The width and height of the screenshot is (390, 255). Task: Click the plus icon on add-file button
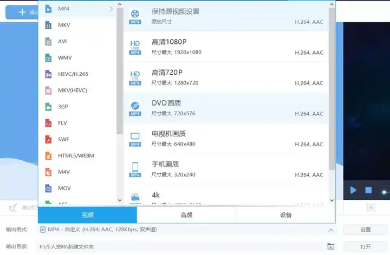point(22,12)
